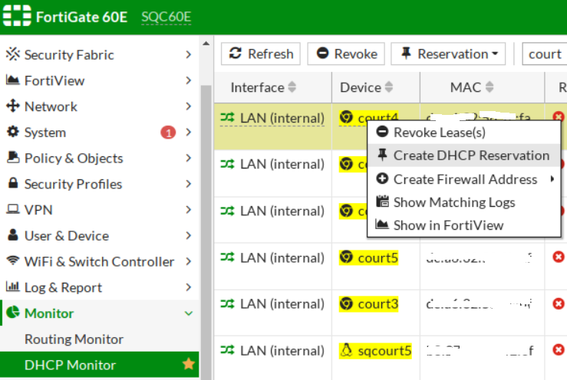This screenshot has height=380, width=567.
Task: Click the WiFi & Switch Controller icon
Action: (x=13, y=260)
